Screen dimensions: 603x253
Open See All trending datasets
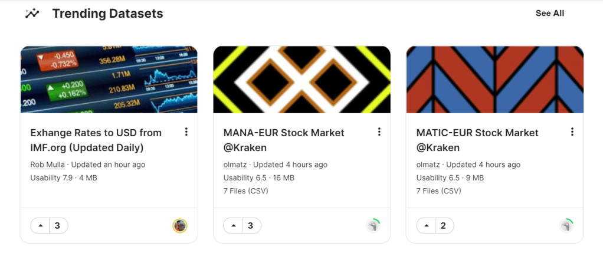coord(549,13)
